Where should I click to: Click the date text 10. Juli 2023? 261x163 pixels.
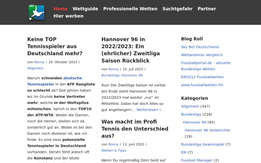tap(133, 69)
